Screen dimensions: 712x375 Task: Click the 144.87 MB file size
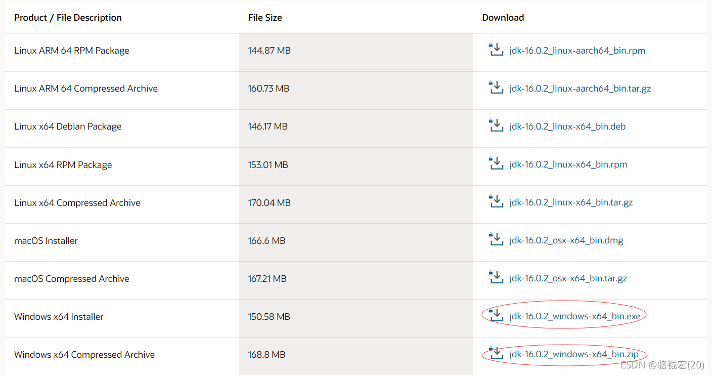pyautogui.click(x=270, y=51)
